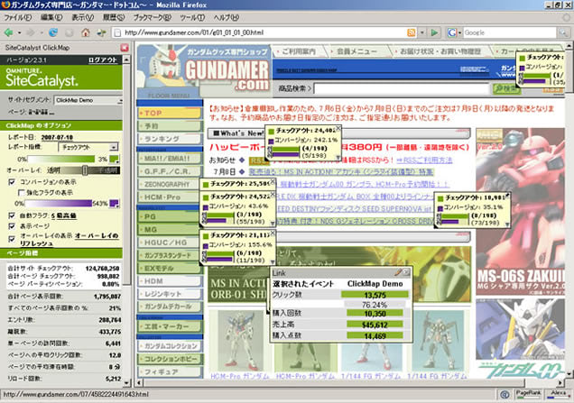Open the サイト/セグメント ClickMap Demo dropdown

click(x=88, y=100)
